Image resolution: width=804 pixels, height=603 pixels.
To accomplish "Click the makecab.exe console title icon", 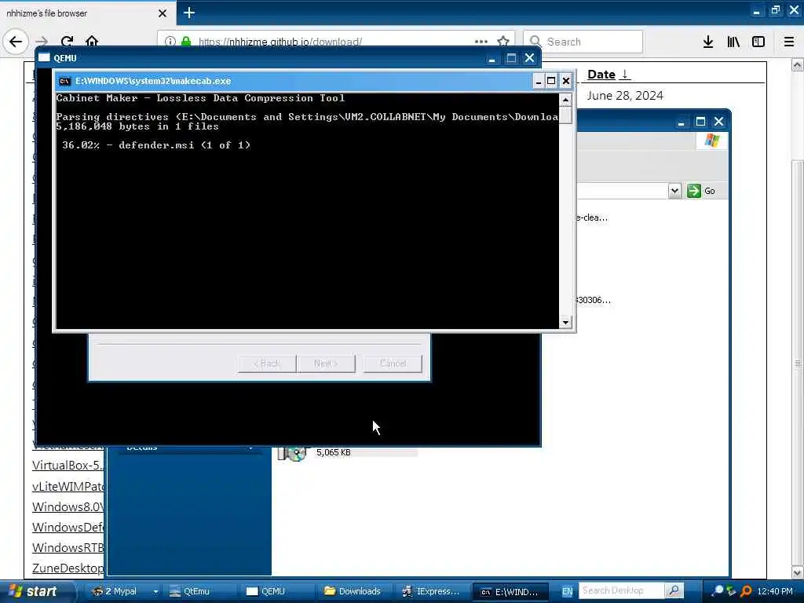I will (64, 81).
